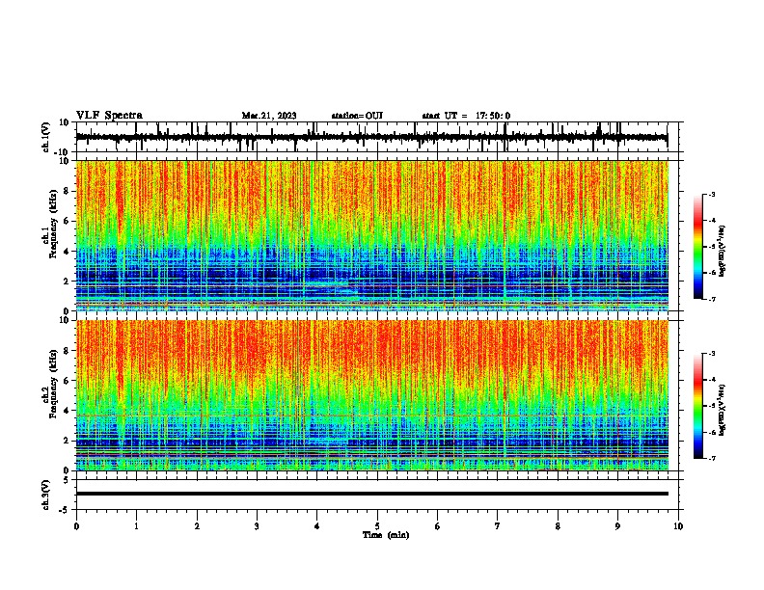The image size is (764, 590).
Task: Click the ch.2 spectrogram color scale bar
Action: [x=698, y=406]
